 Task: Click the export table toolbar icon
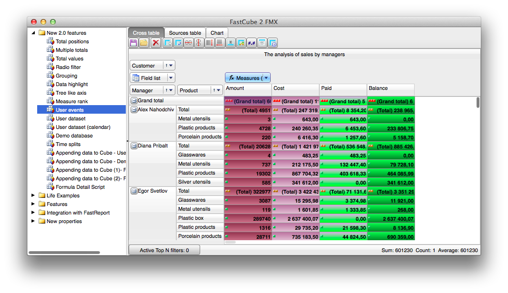point(167,43)
